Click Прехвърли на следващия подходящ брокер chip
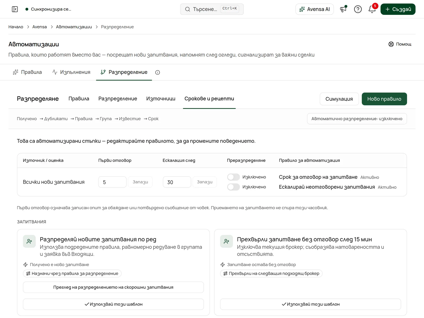The image size is (424, 318). (271, 273)
